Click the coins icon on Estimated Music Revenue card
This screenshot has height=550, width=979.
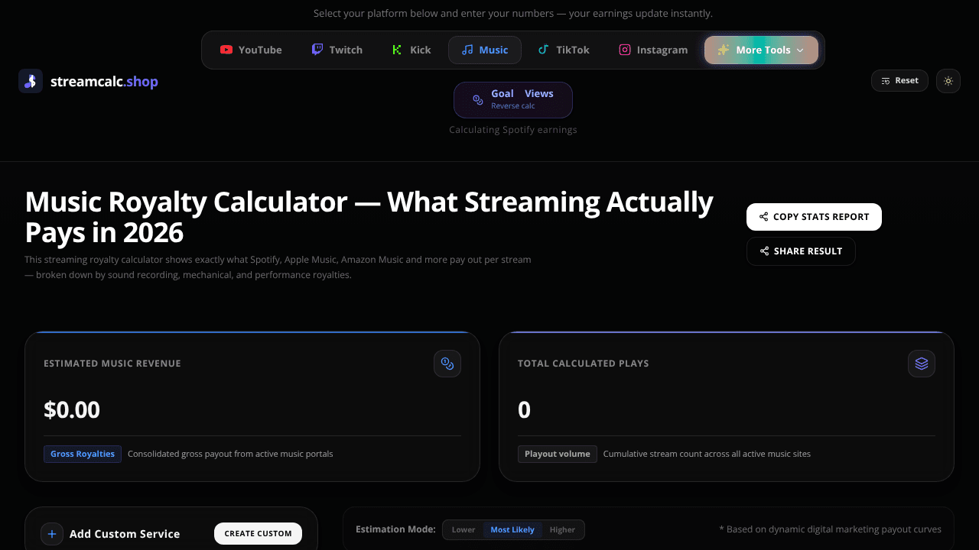447,364
